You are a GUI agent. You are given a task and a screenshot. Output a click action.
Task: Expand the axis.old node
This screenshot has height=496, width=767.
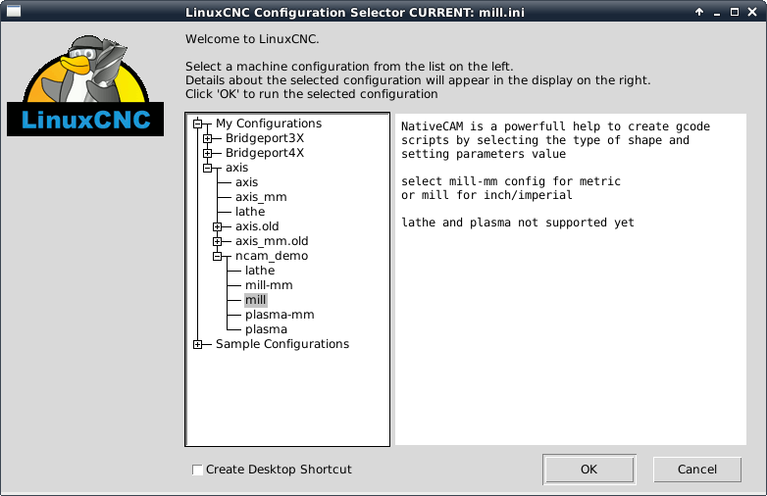pos(217,226)
